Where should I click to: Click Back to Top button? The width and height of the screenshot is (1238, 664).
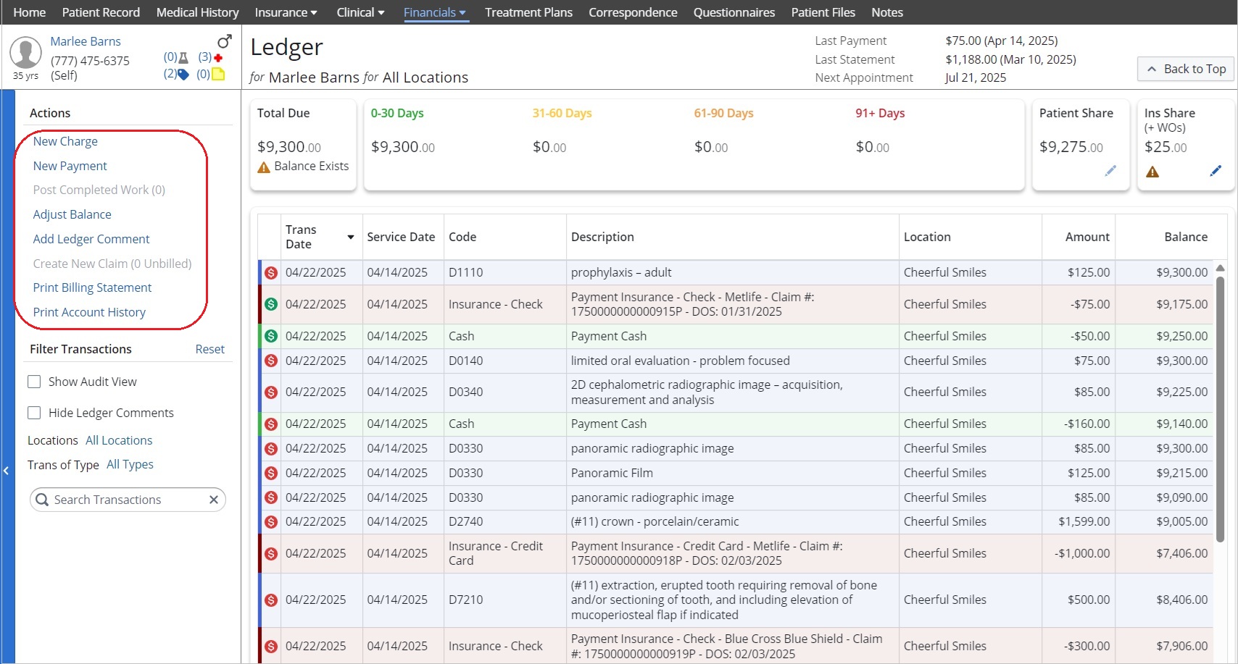[1185, 69]
